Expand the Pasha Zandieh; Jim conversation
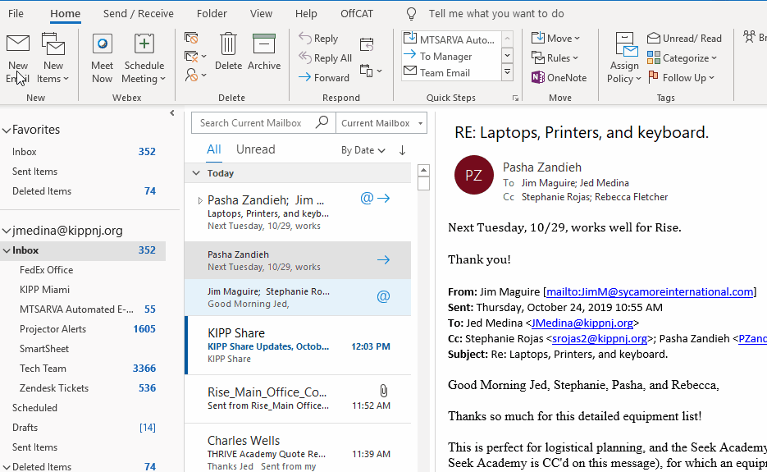This screenshot has width=767, height=472. pos(199,200)
